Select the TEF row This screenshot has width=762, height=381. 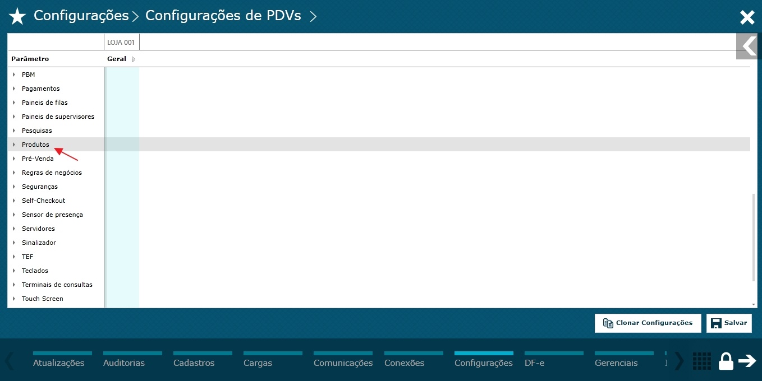click(x=379, y=257)
